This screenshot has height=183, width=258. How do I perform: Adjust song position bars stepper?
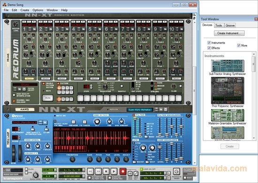[83, 170]
